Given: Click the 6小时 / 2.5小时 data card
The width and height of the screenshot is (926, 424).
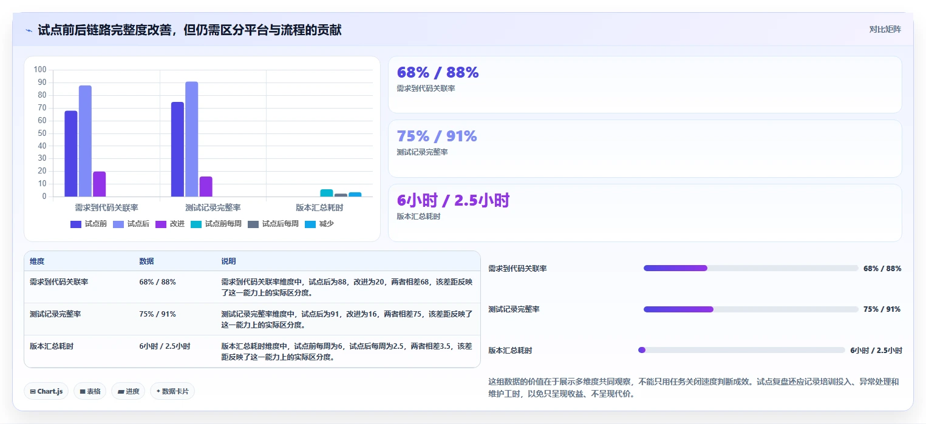Looking at the screenshot, I should [x=645, y=213].
